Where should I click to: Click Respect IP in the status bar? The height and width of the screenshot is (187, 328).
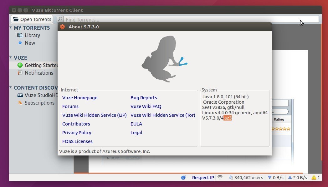pyautogui.click(x=203, y=178)
